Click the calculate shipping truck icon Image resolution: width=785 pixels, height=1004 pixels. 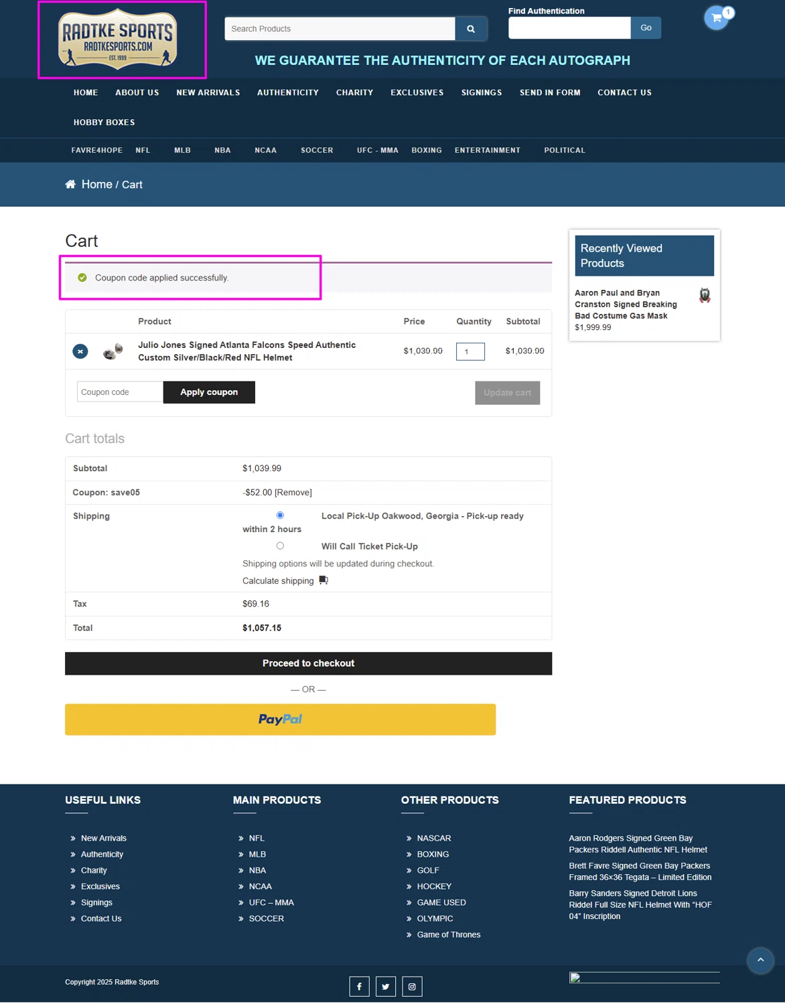tap(324, 580)
